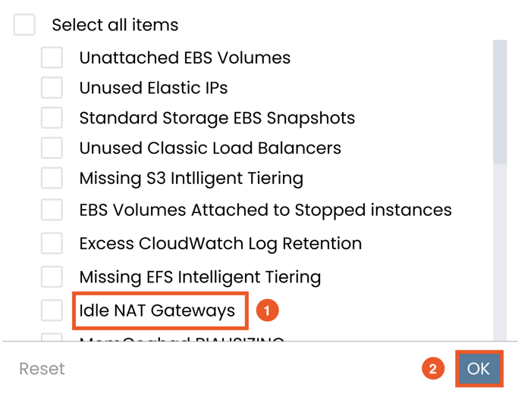Click the Unused Elastic IPs label text

(153, 88)
